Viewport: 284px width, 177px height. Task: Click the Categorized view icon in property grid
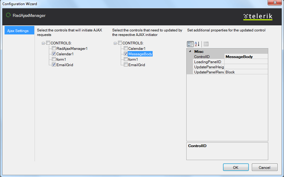click(x=190, y=44)
